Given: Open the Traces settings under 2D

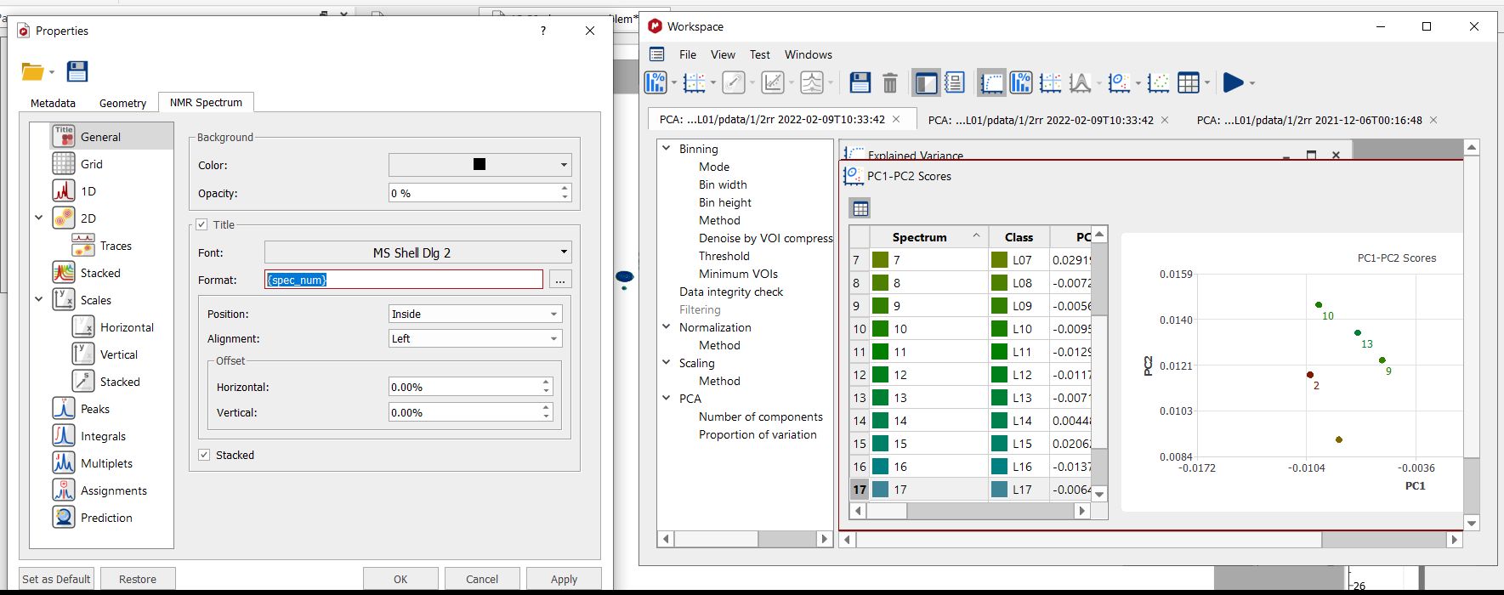Looking at the screenshot, I should click(x=116, y=246).
